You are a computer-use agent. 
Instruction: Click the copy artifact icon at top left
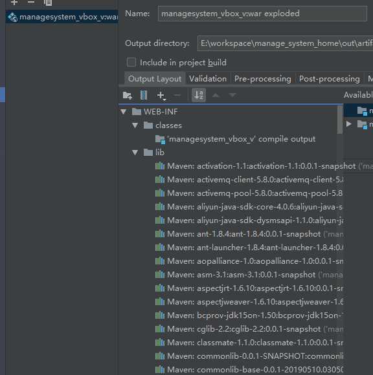[48, 3]
